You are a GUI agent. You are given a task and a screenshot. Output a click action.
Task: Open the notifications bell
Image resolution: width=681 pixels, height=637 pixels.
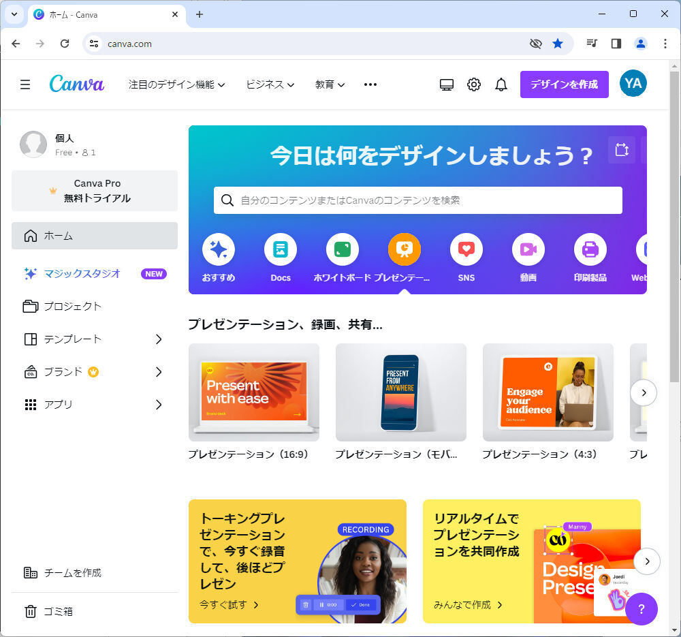501,84
